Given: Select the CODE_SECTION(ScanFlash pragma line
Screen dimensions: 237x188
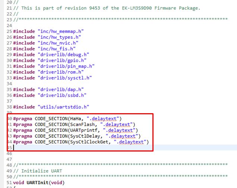Looking at the screenshot, I should [x=74, y=125].
